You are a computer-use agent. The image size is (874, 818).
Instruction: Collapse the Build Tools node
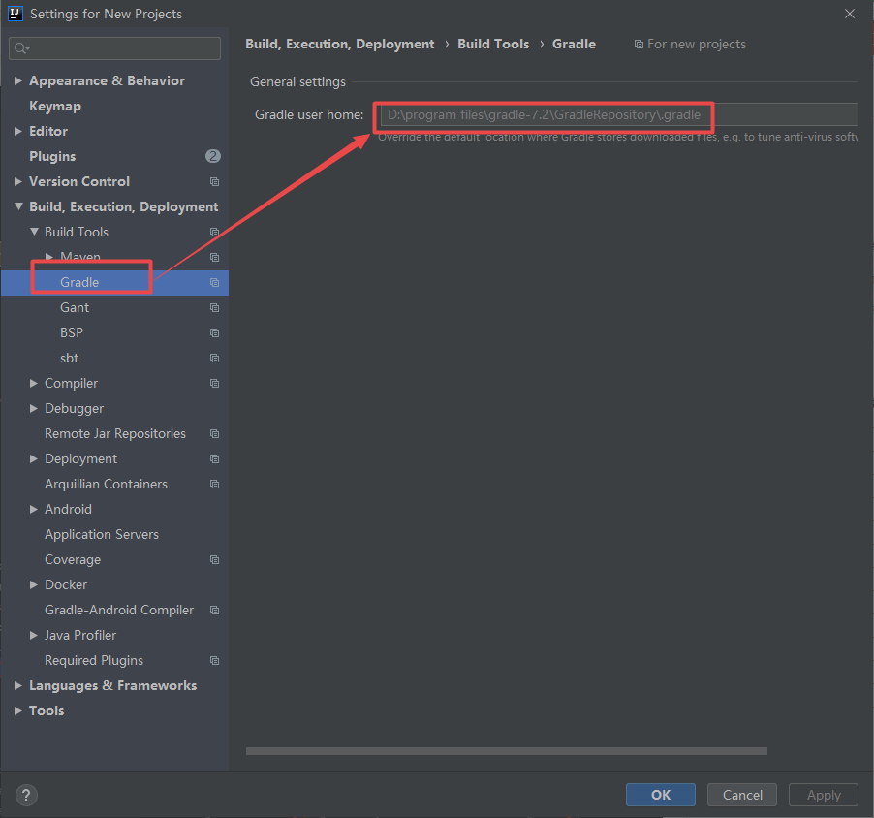click(34, 232)
